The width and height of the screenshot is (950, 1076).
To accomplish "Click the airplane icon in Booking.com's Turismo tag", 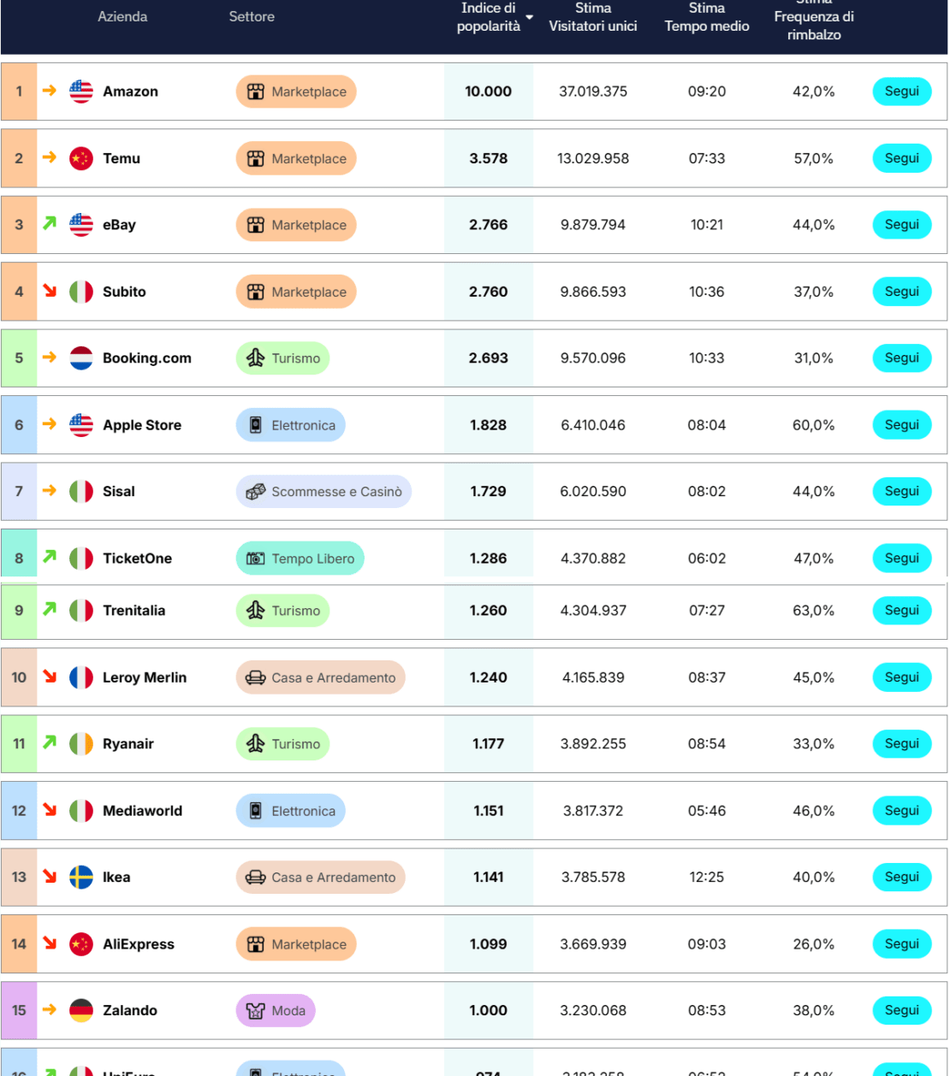I will click(255, 358).
